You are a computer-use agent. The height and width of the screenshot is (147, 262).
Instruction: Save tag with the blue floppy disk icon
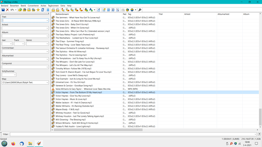click(x=3, y=10)
